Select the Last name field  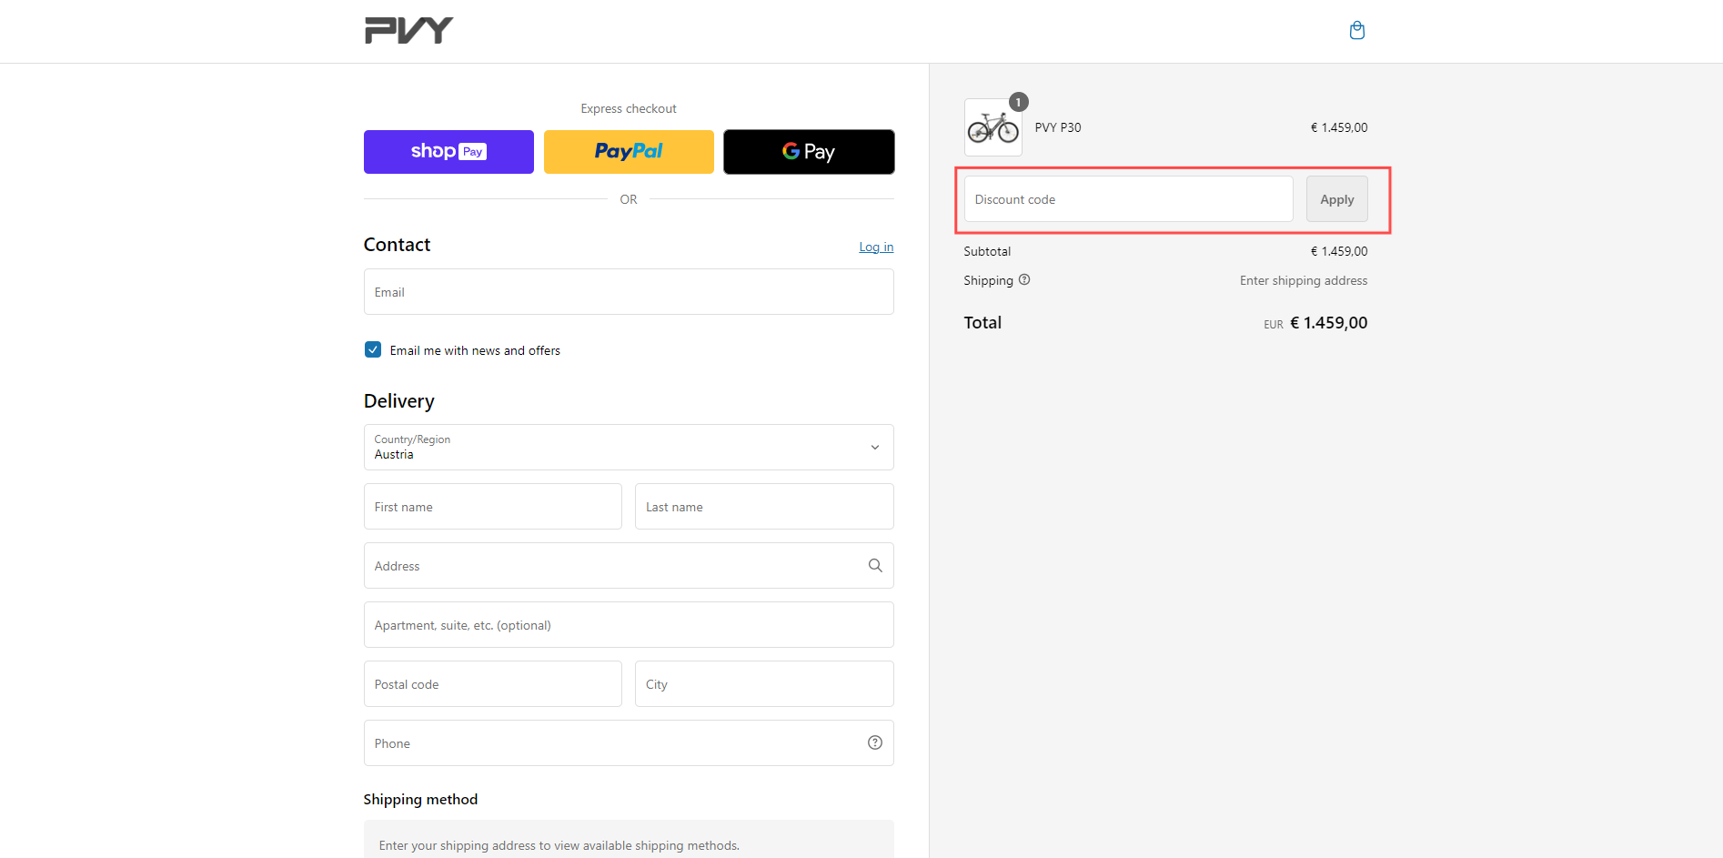click(764, 507)
